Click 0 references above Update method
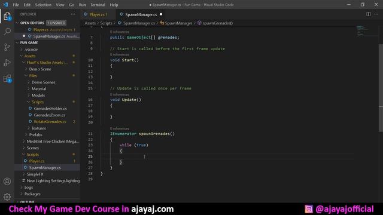The height and width of the screenshot is (215, 383). tap(120, 94)
